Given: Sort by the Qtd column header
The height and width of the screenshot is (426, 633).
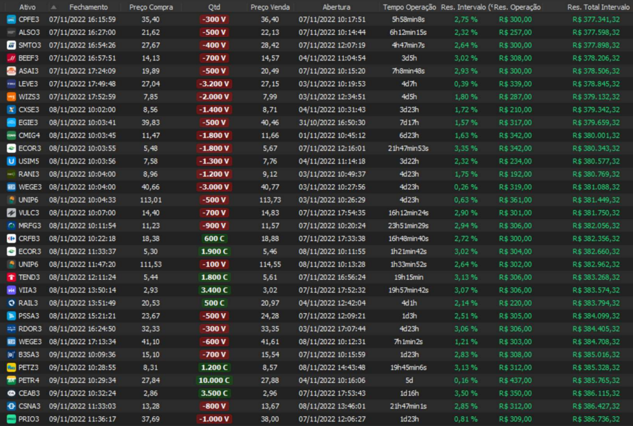Looking at the screenshot, I should pos(214,7).
